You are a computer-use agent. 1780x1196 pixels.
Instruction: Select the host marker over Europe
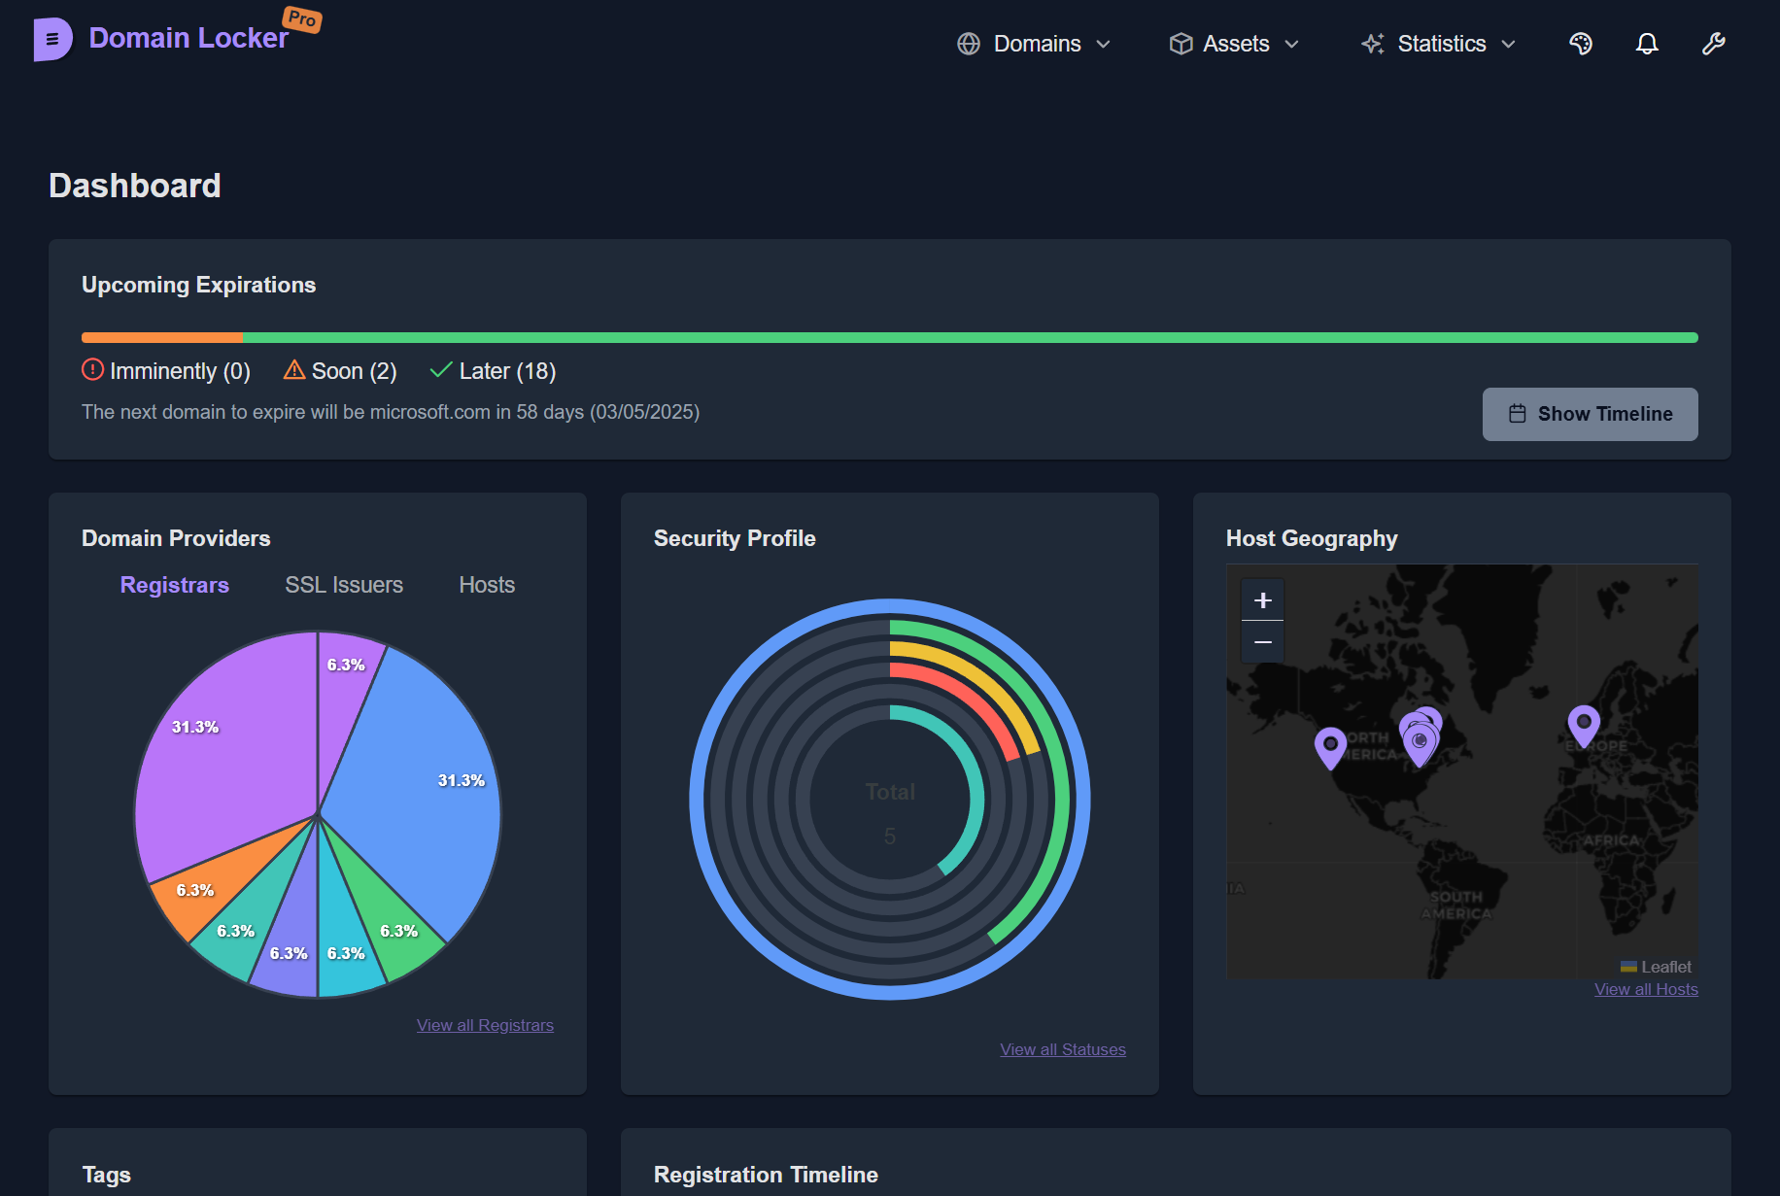(x=1584, y=724)
